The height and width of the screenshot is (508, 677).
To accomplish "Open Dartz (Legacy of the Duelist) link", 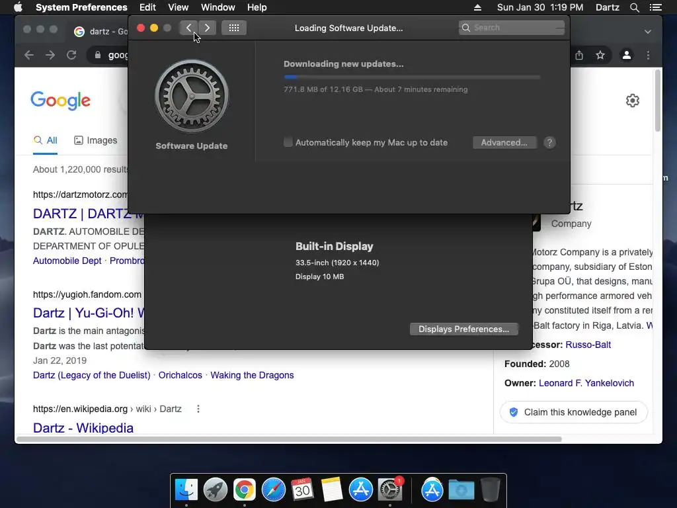I will coord(91,375).
